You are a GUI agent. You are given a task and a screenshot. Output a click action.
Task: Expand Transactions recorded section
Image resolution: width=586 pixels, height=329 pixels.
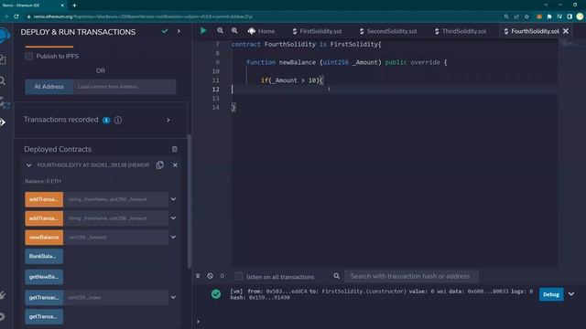coord(168,120)
